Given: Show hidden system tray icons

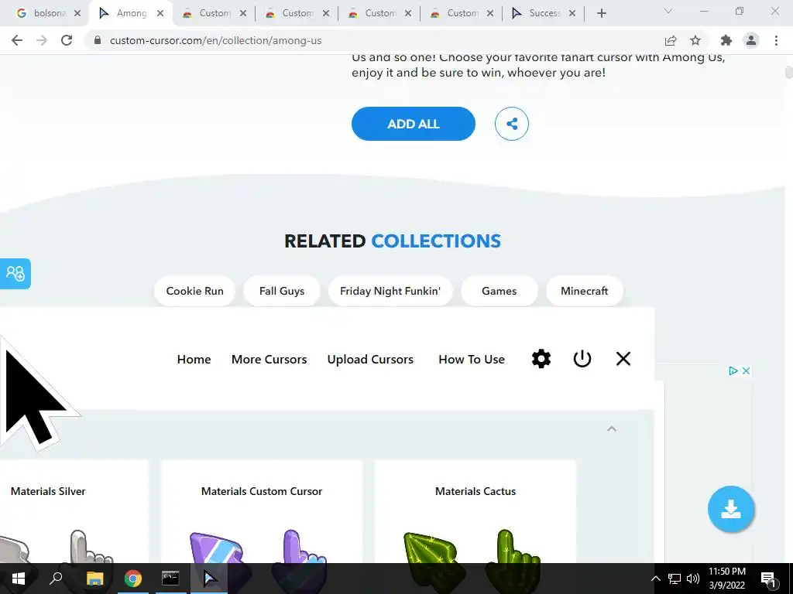Looking at the screenshot, I should (655, 579).
